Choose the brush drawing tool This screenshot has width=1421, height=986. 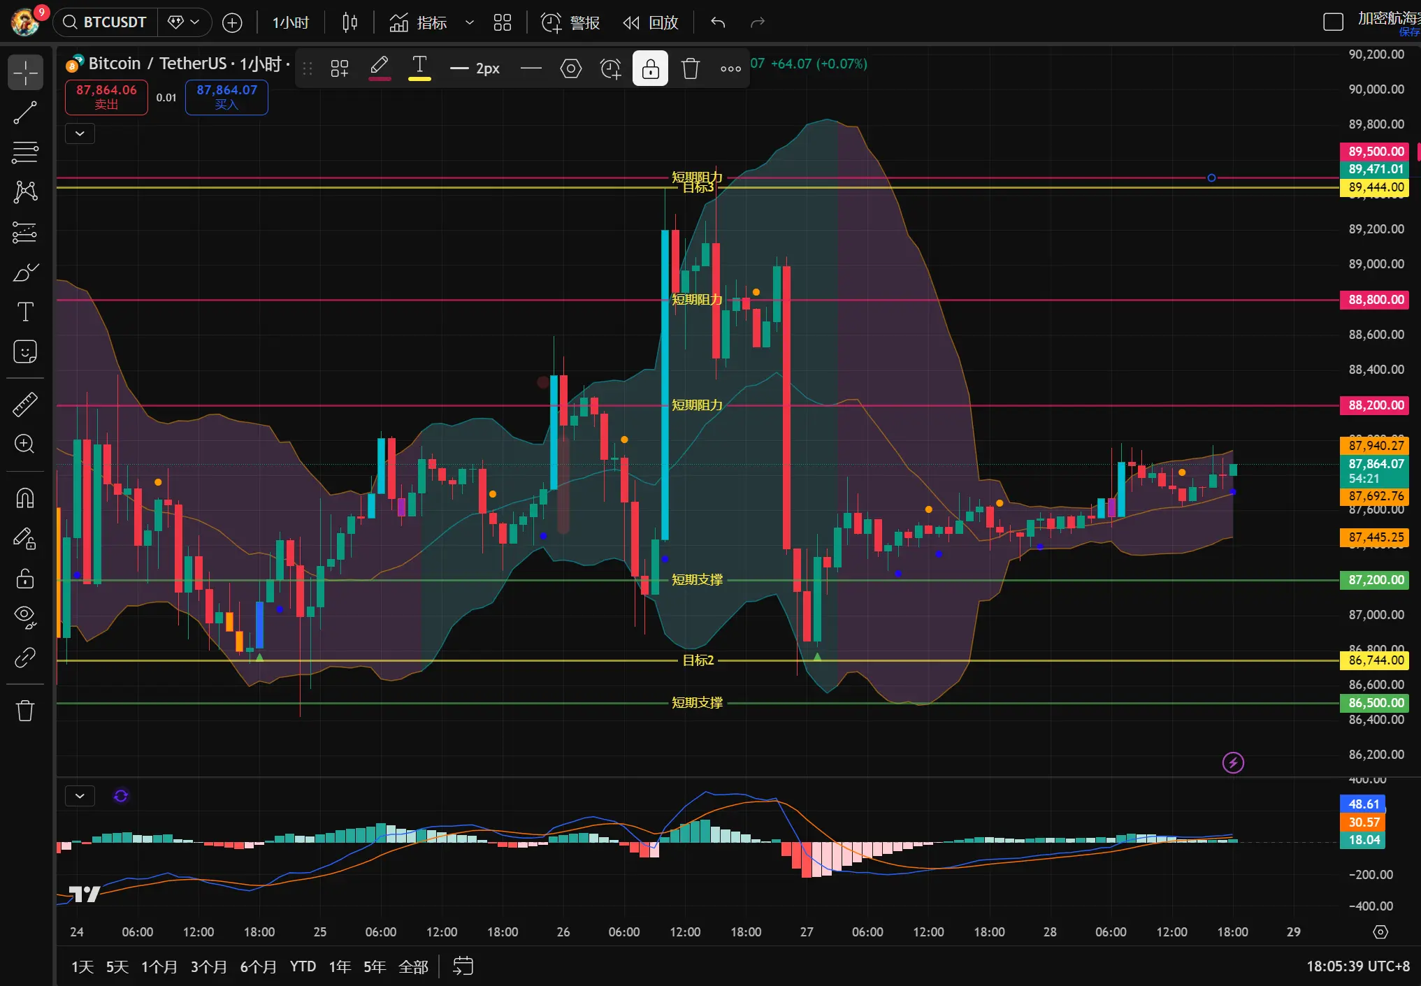tap(25, 272)
